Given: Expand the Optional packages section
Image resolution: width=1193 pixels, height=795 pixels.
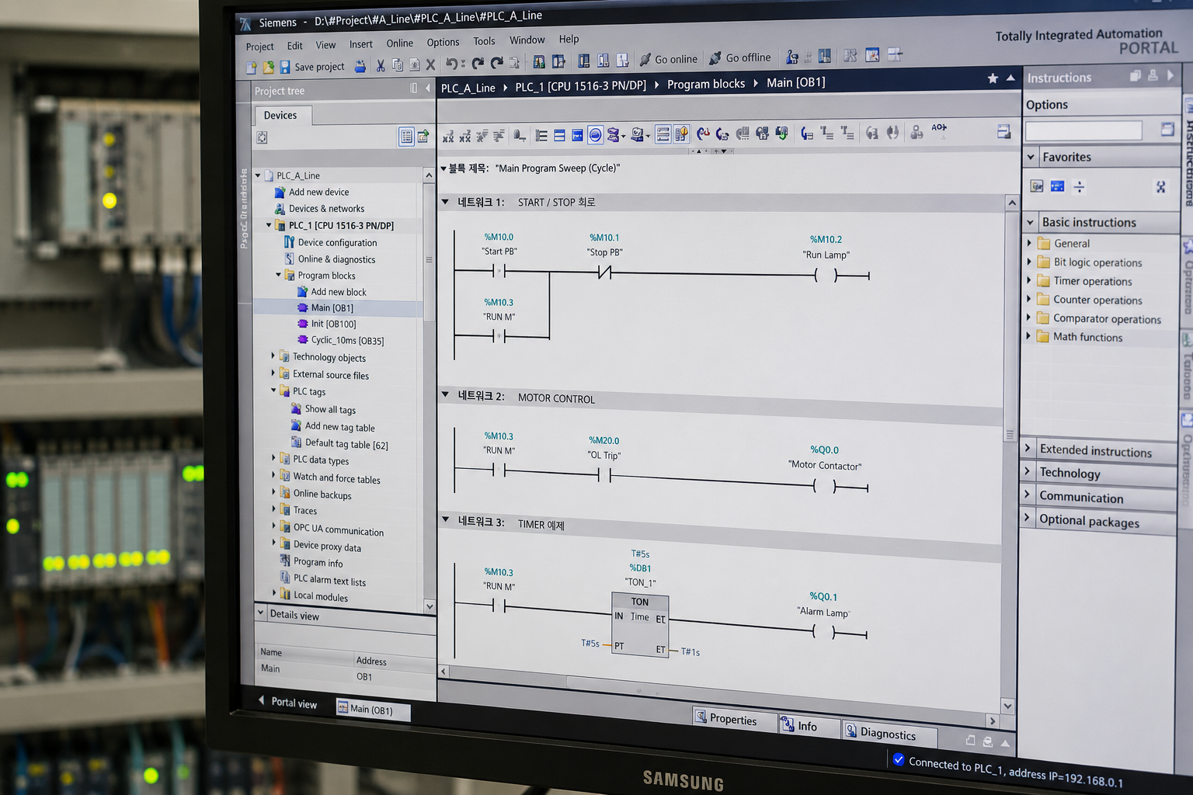Looking at the screenshot, I should tap(1027, 517).
